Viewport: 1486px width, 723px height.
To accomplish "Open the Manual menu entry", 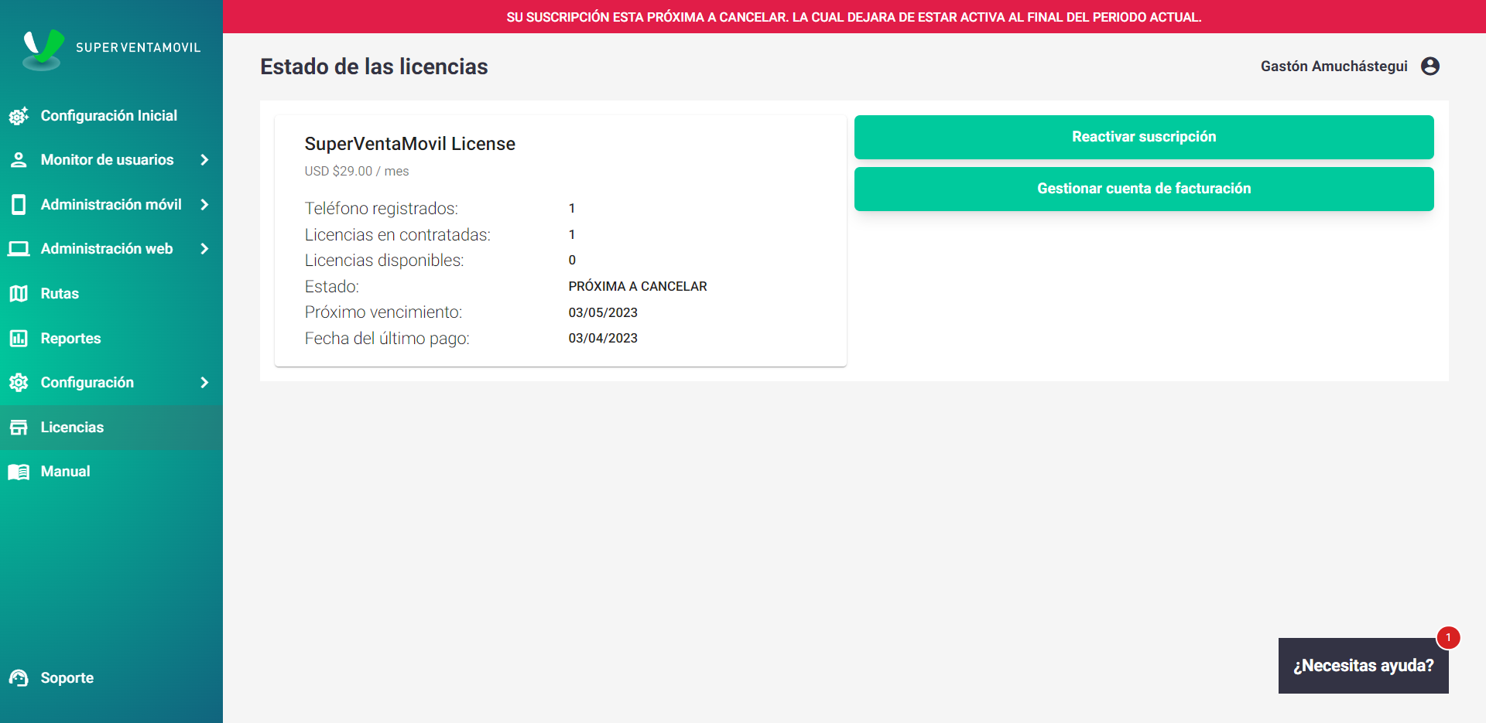I will pos(111,472).
